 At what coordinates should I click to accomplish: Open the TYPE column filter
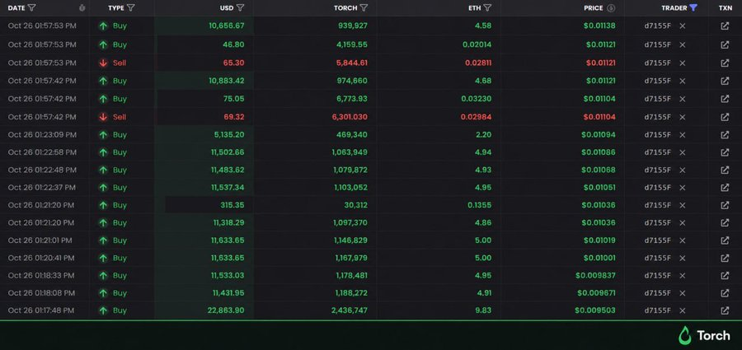pos(131,8)
